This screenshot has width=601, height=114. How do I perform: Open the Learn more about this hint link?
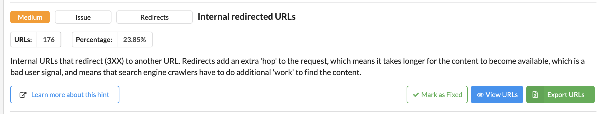(65, 95)
